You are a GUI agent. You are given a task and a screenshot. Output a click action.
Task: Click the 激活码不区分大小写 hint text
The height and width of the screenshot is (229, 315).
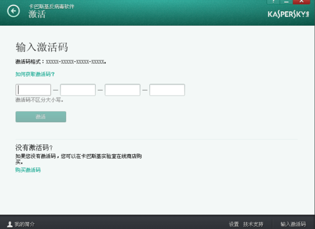pos(39,100)
